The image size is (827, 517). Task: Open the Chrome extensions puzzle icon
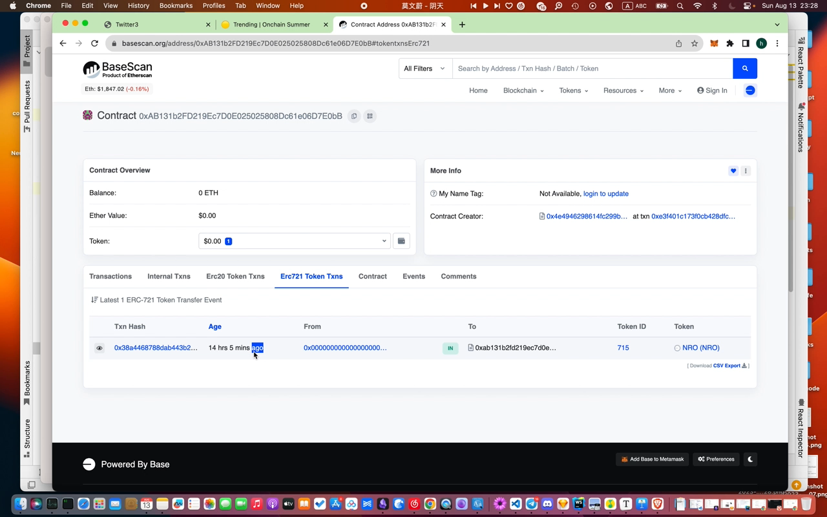[x=729, y=43]
